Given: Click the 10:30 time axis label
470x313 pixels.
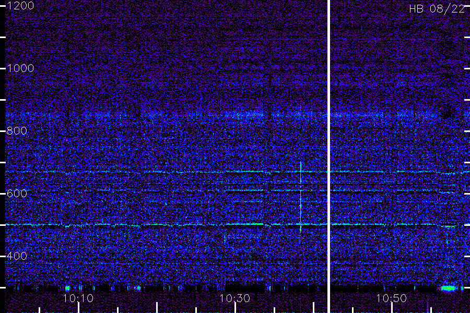Looking at the screenshot, I should coord(234,298).
